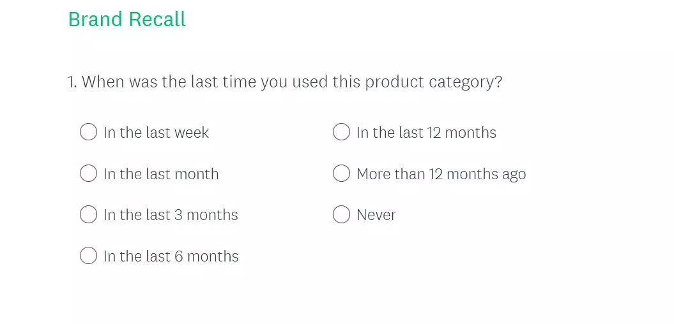Select the 'Never' radio button circle
This screenshot has width=674, height=324.
(x=342, y=214)
